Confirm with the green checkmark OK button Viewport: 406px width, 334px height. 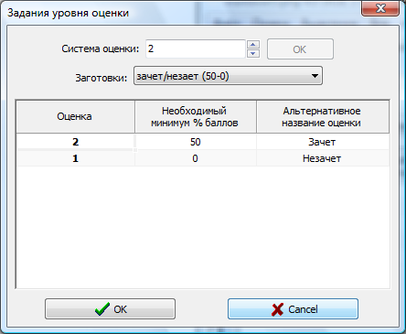coord(110,309)
